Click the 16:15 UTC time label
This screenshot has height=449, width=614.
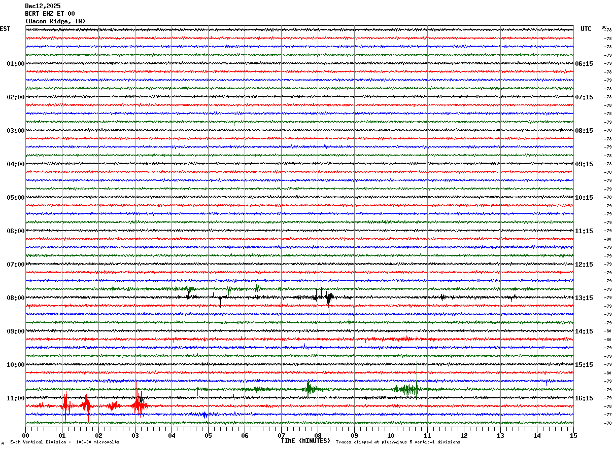pyautogui.click(x=585, y=398)
